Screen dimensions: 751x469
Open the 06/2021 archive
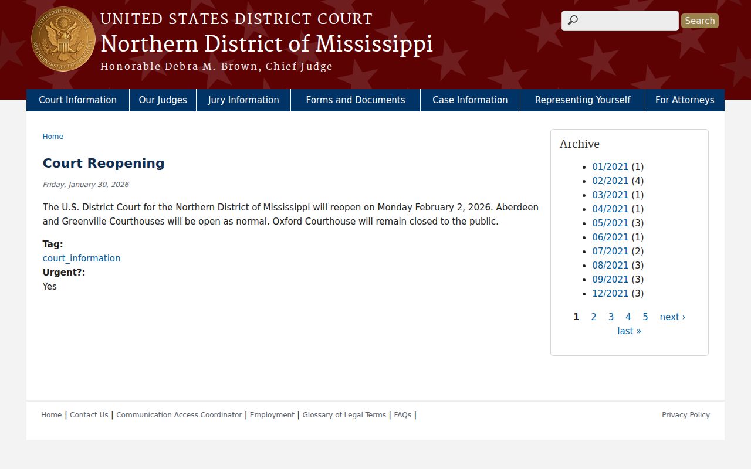click(x=610, y=237)
